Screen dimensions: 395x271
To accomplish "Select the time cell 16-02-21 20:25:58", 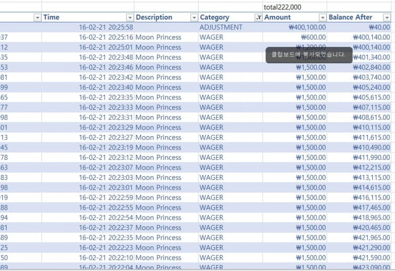I will point(88,27).
